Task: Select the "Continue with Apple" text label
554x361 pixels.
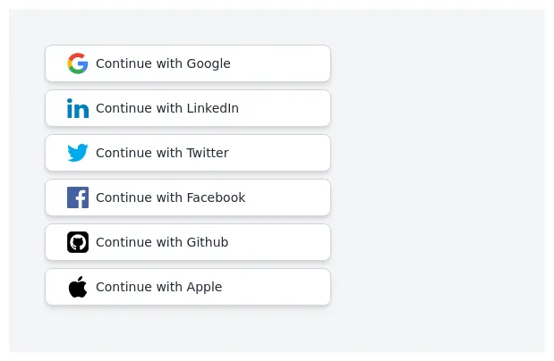Action: point(158,287)
